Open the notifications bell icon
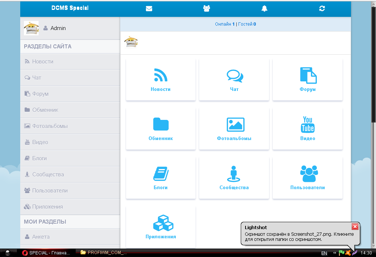 click(264, 8)
